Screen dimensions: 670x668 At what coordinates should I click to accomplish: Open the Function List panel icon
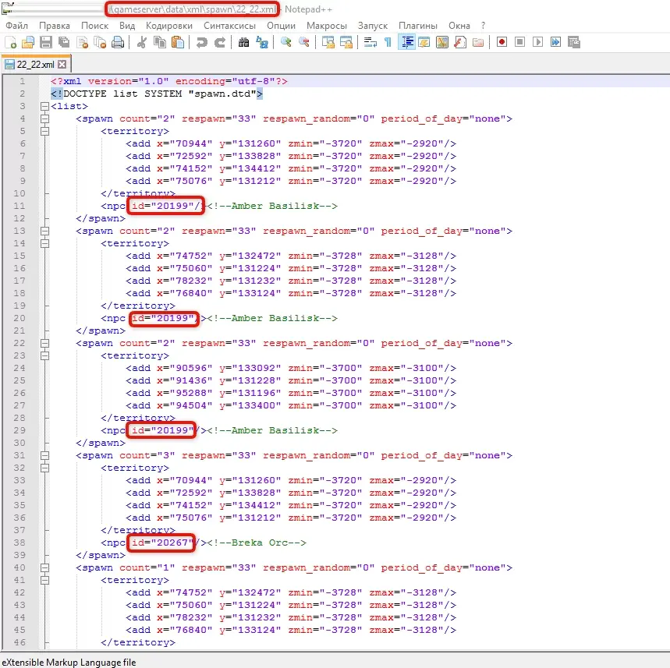click(x=460, y=42)
